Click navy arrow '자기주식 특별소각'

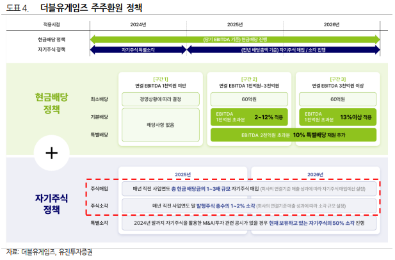coord(138,50)
